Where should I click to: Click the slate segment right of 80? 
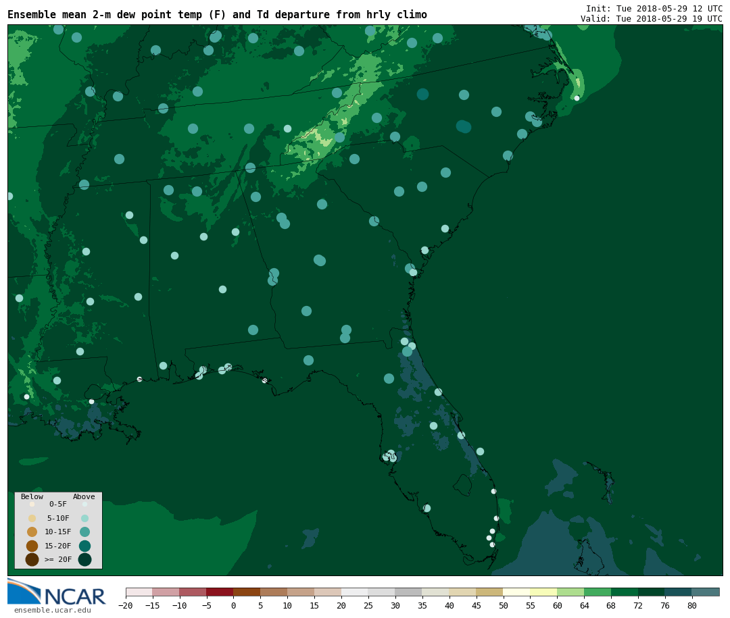click(706, 592)
